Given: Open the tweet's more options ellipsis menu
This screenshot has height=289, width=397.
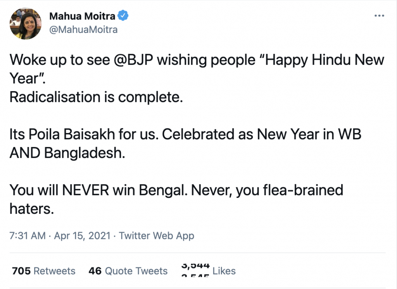Looking at the screenshot, I should [379, 16].
